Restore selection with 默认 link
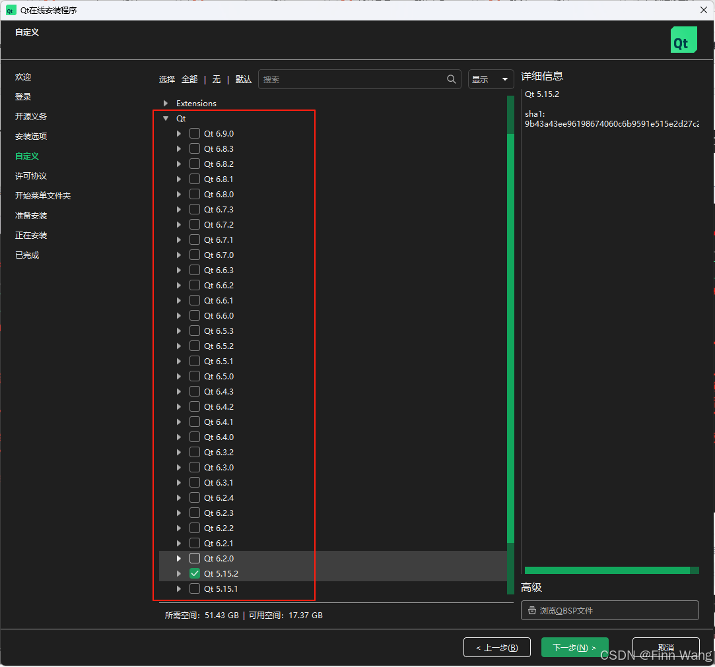 (x=244, y=79)
